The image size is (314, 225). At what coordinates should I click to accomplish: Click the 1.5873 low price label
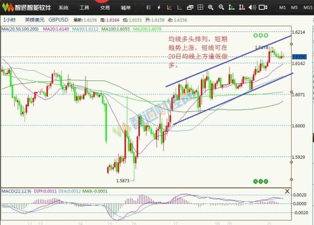click(x=123, y=180)
